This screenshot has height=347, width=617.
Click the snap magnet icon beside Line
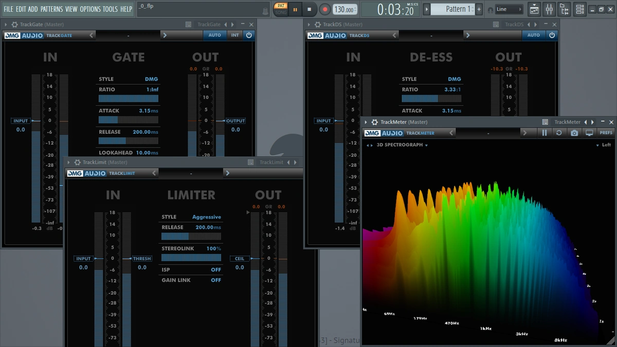(490, 10)
